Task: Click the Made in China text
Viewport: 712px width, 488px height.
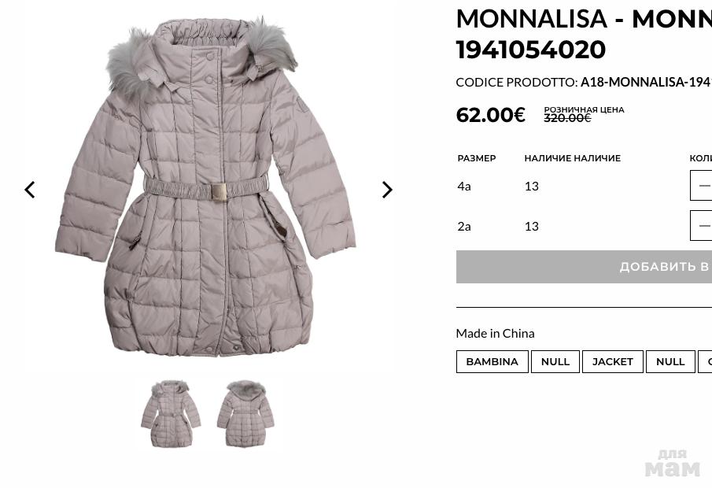Action: click(x=495, y=333)
